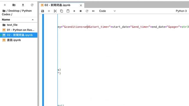The height and width of the screenshot is (106, 189).
Task: Interrupt the kernel with stop button
Action: click(x=81, y=11)
